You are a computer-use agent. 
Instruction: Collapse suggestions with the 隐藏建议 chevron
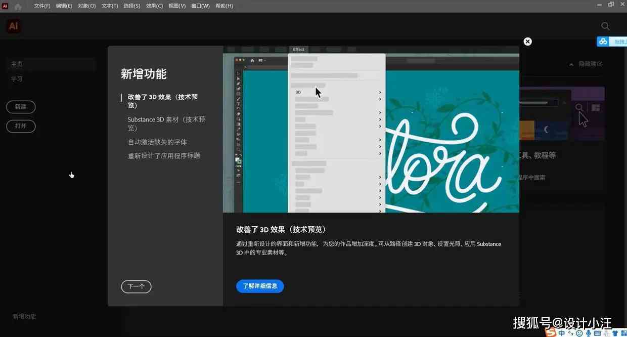(x=571, y=64)
